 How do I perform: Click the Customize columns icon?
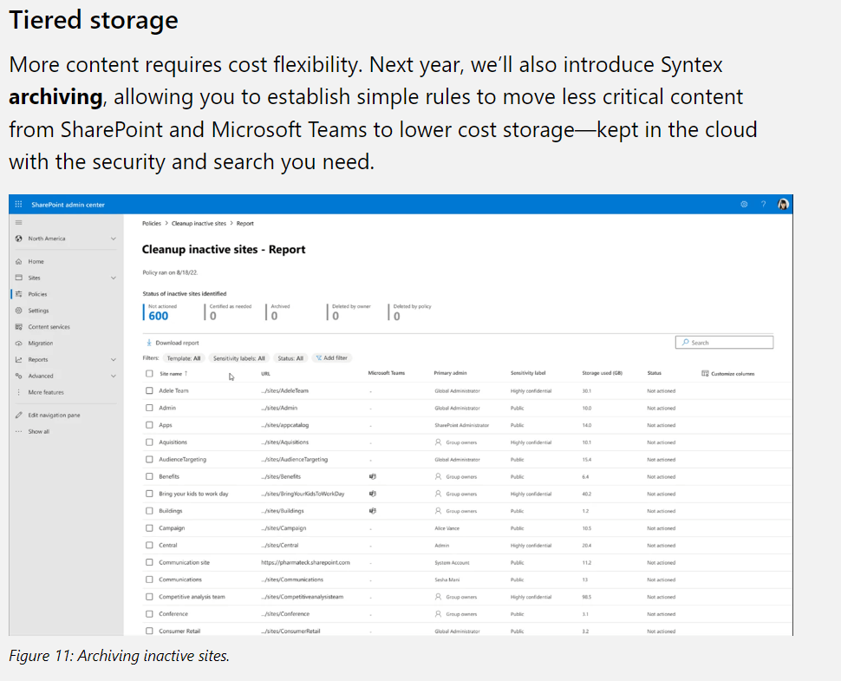pyautogui.click(x=705, y=373)
